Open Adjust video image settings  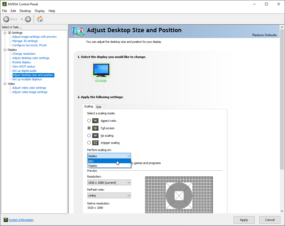(x=30, y=92)
